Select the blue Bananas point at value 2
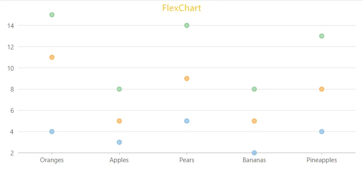Screen dimensions: 363x169 pos(254,153)
